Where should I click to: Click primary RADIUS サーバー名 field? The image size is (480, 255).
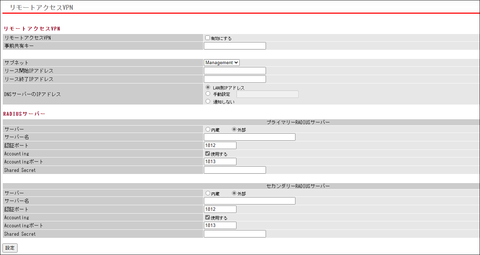pos(249,137)
